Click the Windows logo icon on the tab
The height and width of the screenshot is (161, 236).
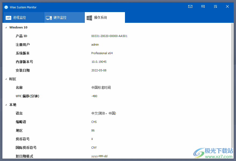(x=89, y=18)
